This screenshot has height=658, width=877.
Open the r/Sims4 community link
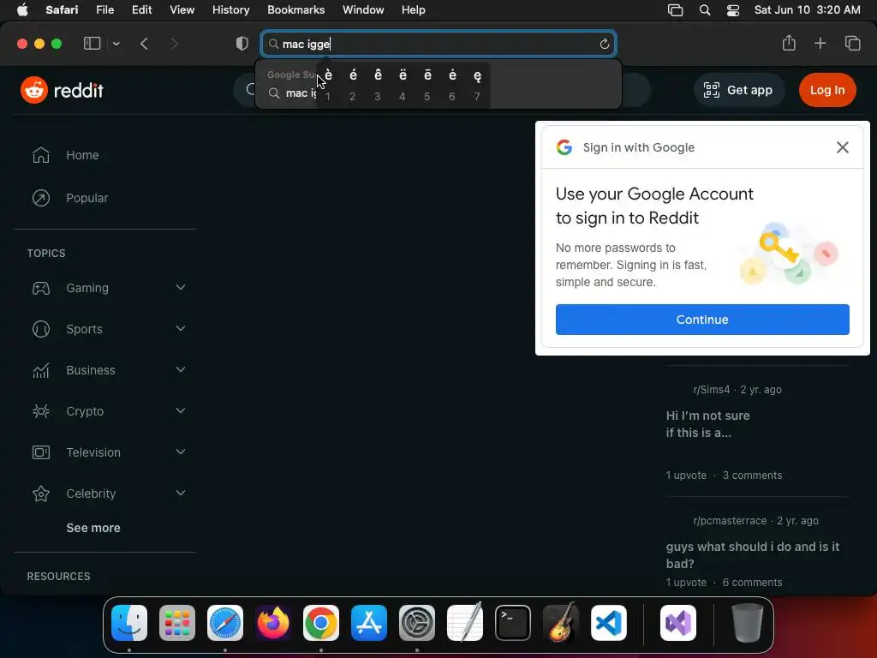[712, 390]
